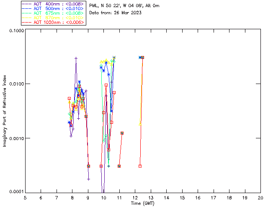Click the x-axis tick label 13
Screen dimensions: 268x214
[x=151, y=197]
